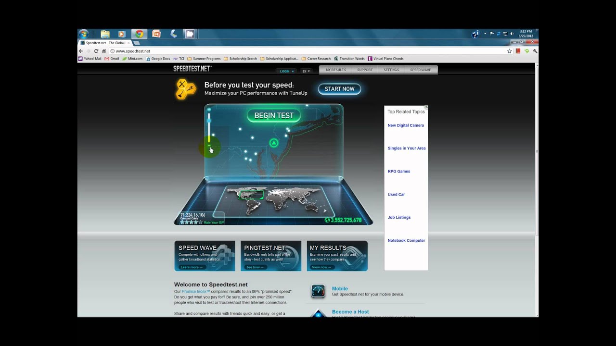Image resolution: width=616 pixels, height=346 pixels.
Task: Click the volume speaker tray icon
Action: click(x=511, y=34)
